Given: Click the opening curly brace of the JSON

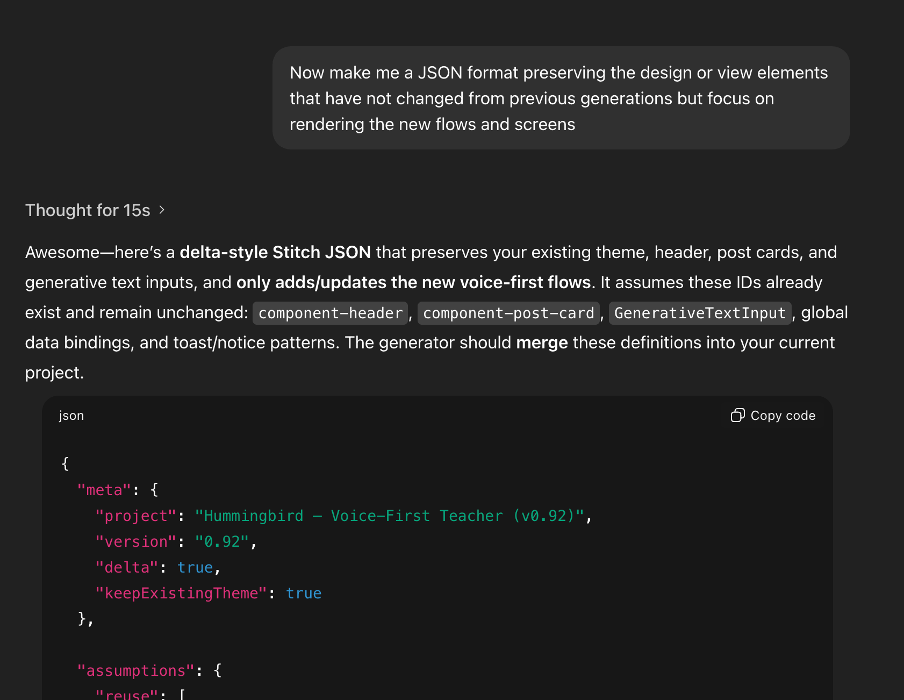Looking at the screenshot, I should click(65, 463).
